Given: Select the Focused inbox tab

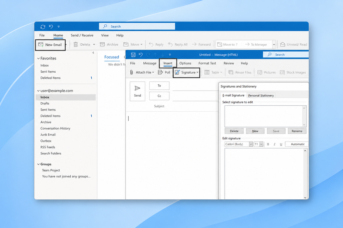Looking at the screenshot, I should [x=111, y=57].
